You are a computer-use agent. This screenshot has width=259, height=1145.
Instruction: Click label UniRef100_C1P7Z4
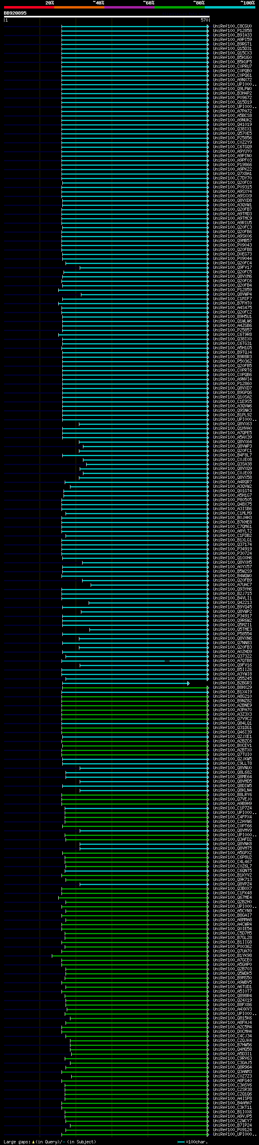tap(232, 807)
